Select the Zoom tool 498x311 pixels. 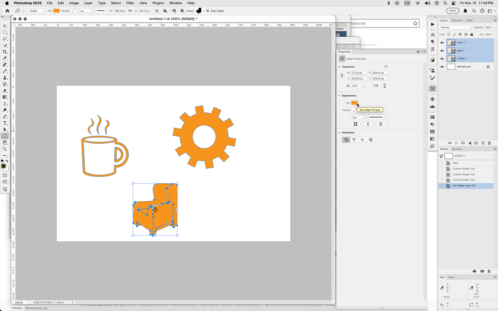(5, 149)
